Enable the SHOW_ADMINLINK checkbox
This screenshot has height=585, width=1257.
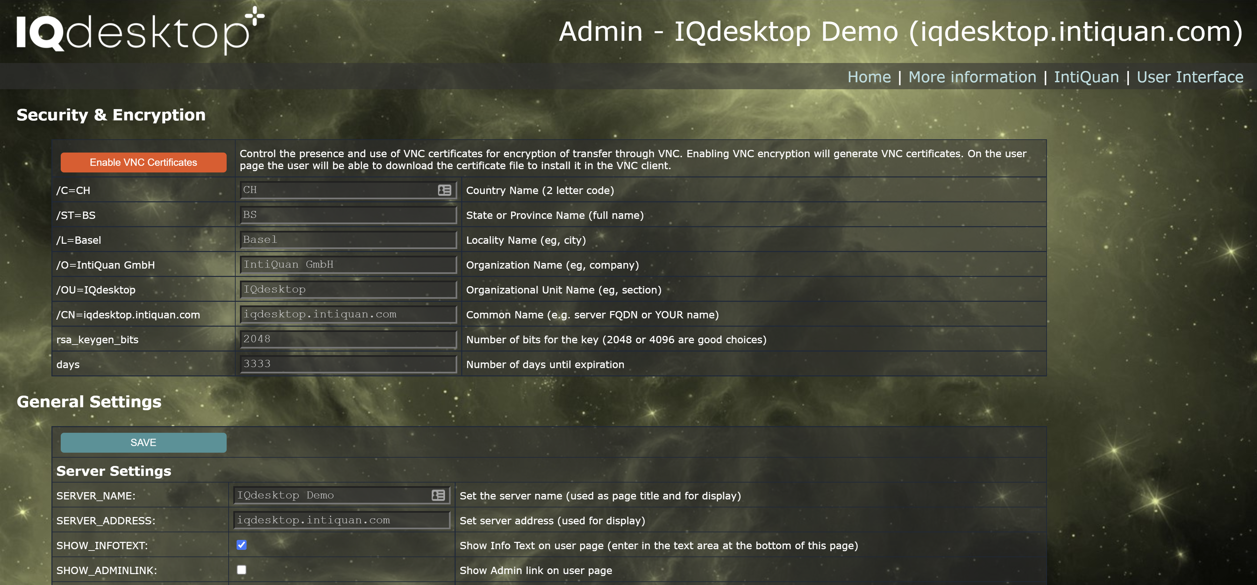pos(242,570)
